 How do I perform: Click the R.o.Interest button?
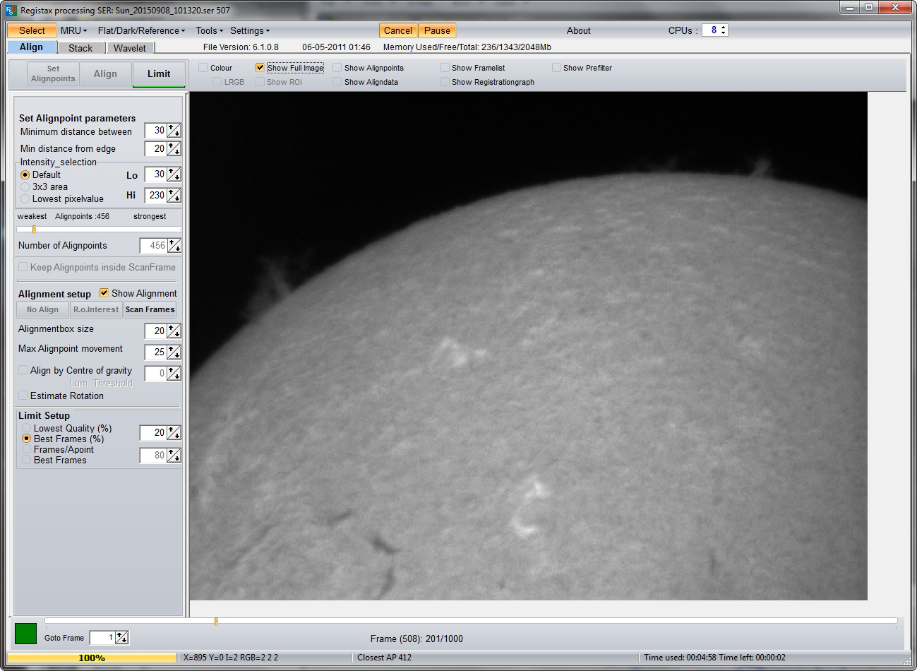(96, 309)
